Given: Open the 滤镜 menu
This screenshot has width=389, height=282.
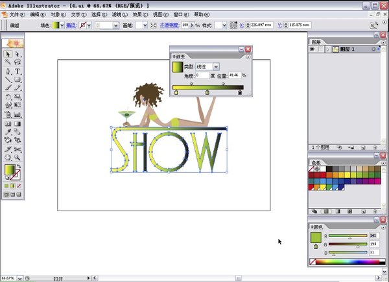Looking at the screenshot, I should pyautogui.click(x=119, y=15).
